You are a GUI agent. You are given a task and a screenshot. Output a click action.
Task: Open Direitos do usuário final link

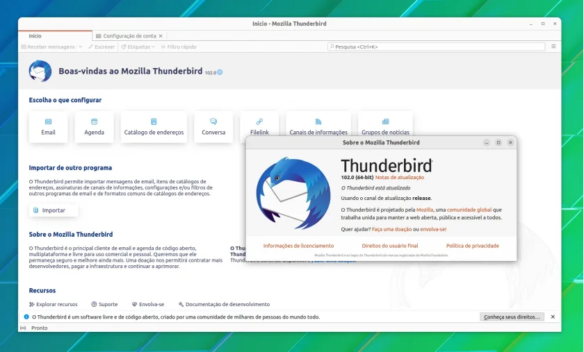click(390, 246)
